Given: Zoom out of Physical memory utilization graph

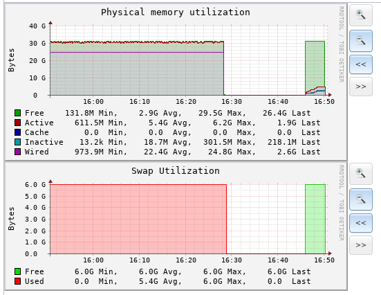Looking at the screenshot, I should tap(361, 41).
